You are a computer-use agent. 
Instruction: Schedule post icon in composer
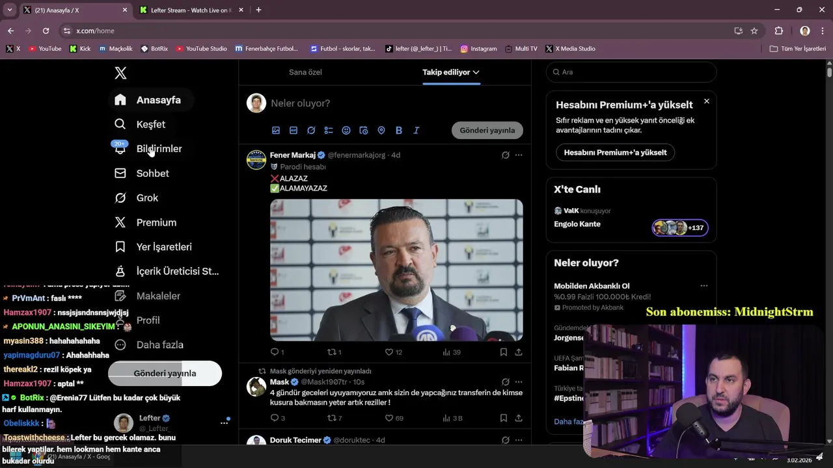[364, 131]
